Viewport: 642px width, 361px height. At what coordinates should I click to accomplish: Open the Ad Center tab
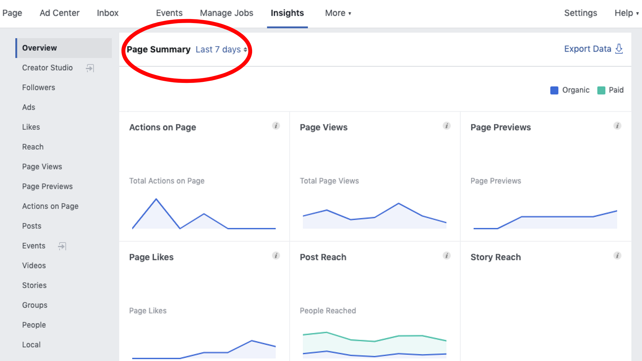click(60, 13)
